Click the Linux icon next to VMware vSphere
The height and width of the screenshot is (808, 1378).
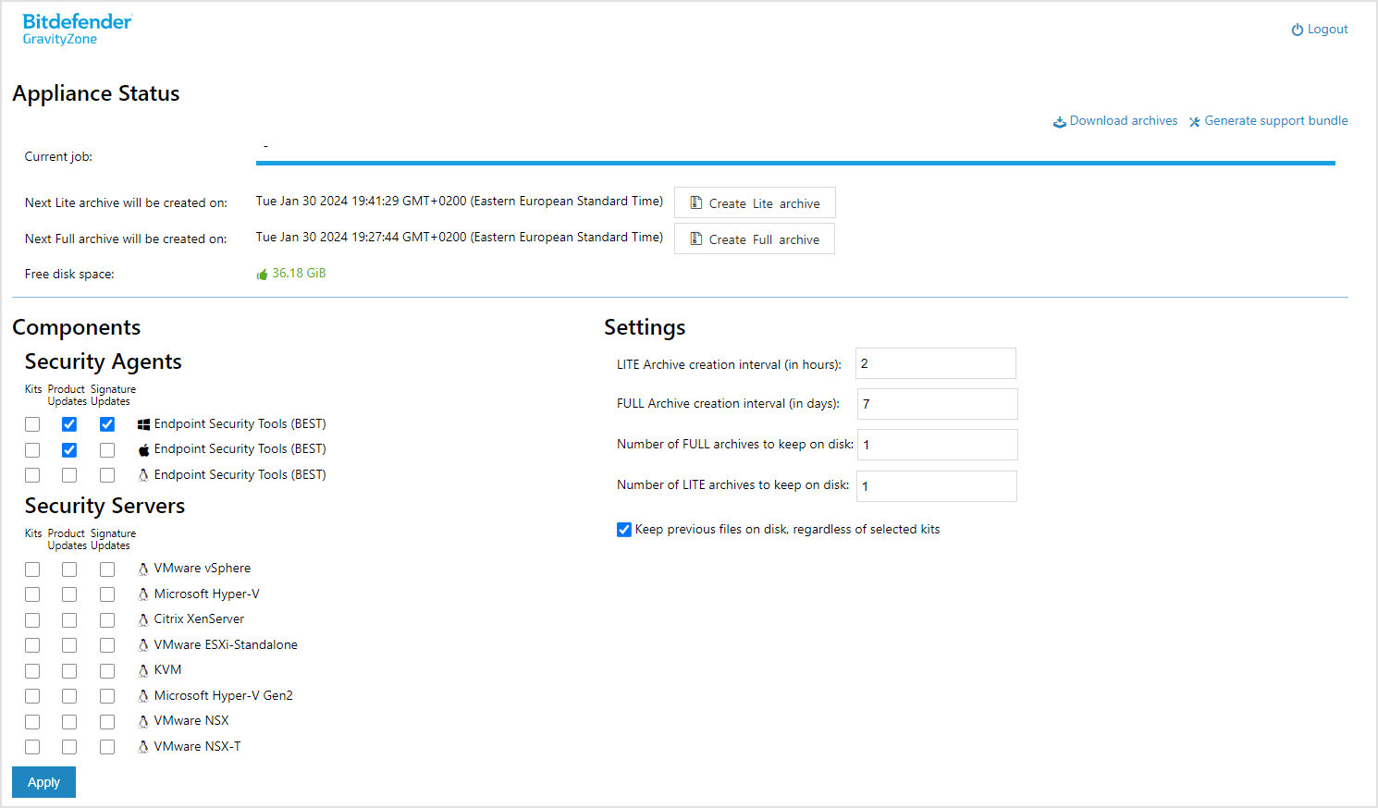[x=143, y=568]
